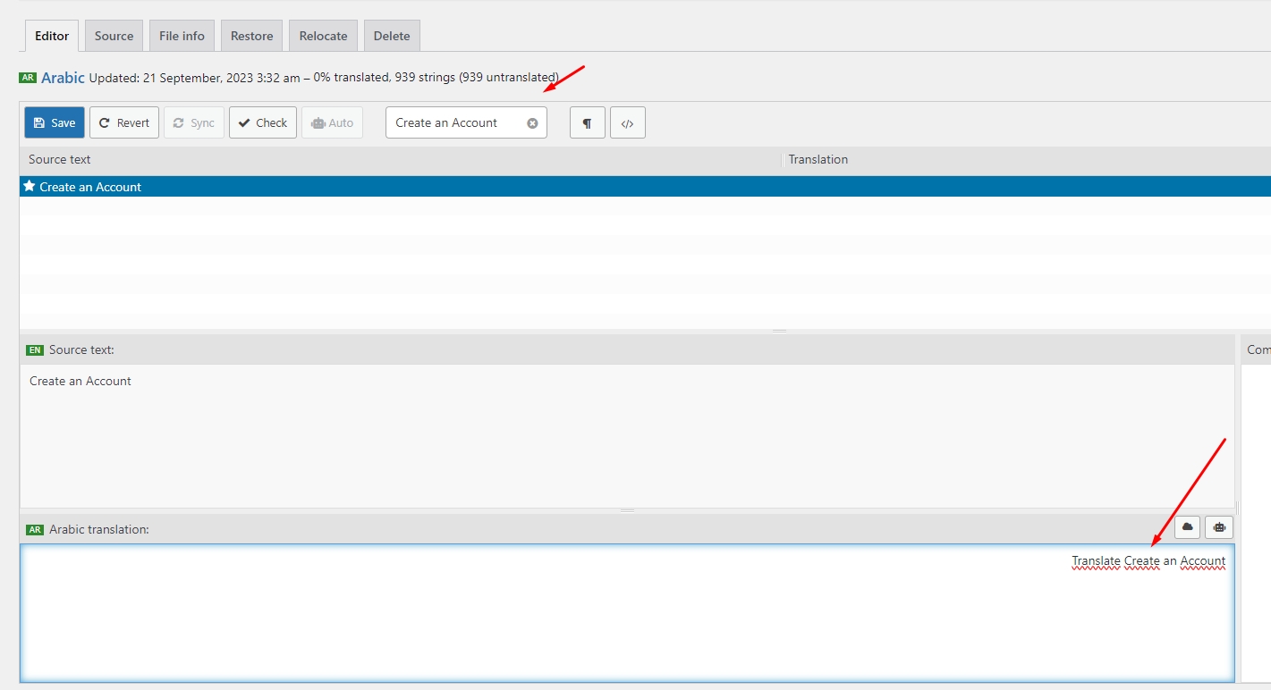The width and height of the screenshot is (1271, 690).
Task: Click the robot icon above the Arabic translation
Action: pos(1219,527)
